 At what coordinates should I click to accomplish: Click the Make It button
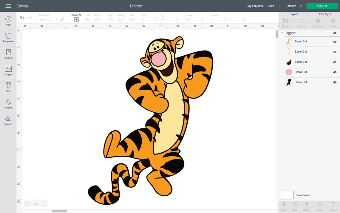click(322, 5)
